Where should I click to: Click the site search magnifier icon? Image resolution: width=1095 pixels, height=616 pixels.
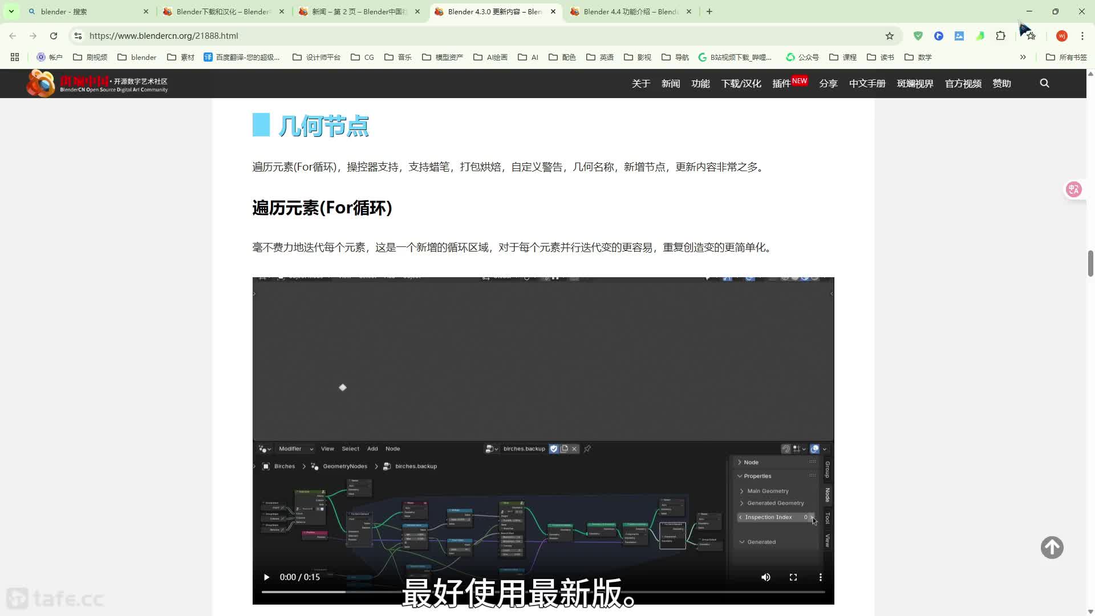(1045, 83)
